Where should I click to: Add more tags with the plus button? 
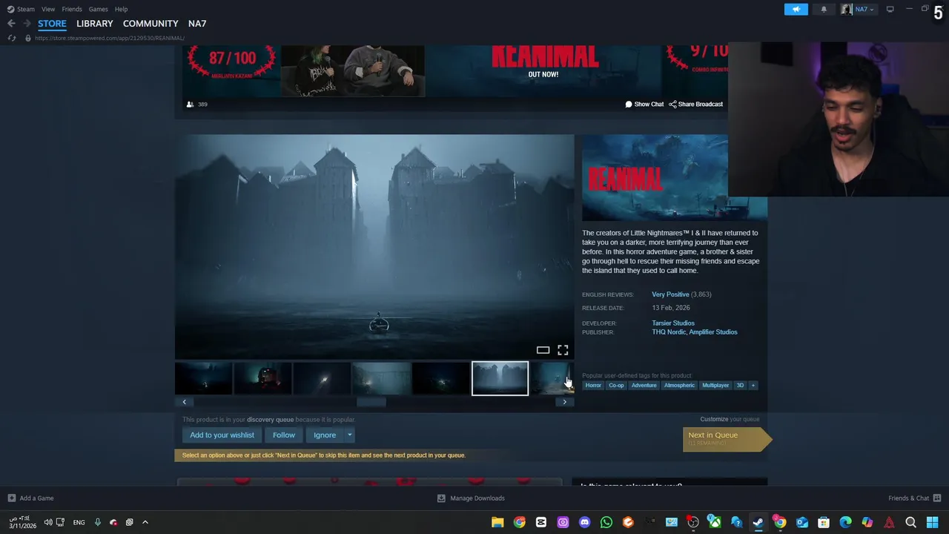click(753, 386)
